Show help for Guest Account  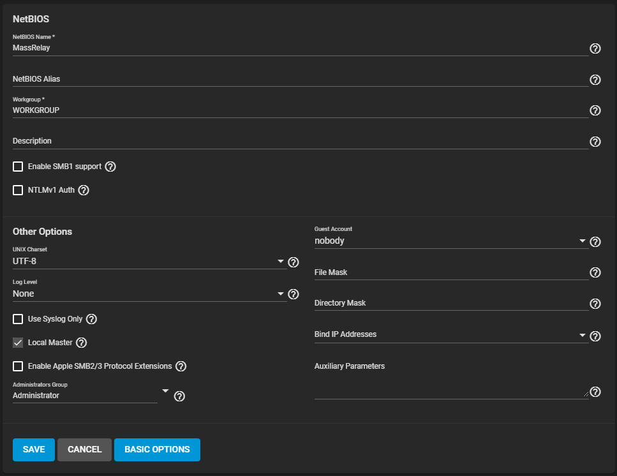[x=595, y=242]
